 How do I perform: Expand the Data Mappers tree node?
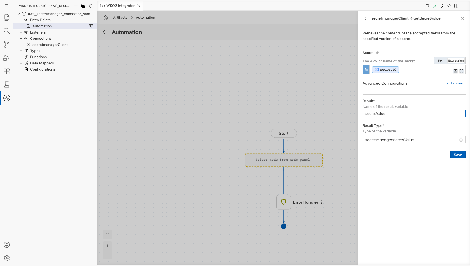click(x=21, y=63)
